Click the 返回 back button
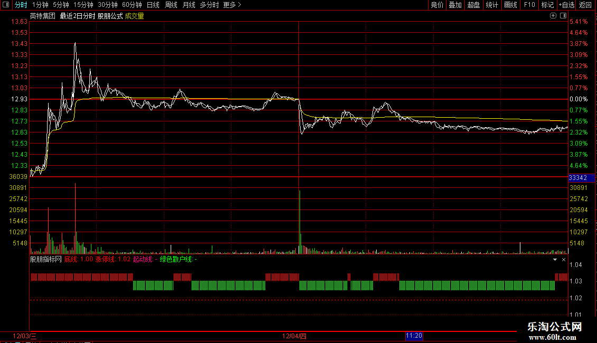This screenshot has height=343, width=597. pos(585,5)
